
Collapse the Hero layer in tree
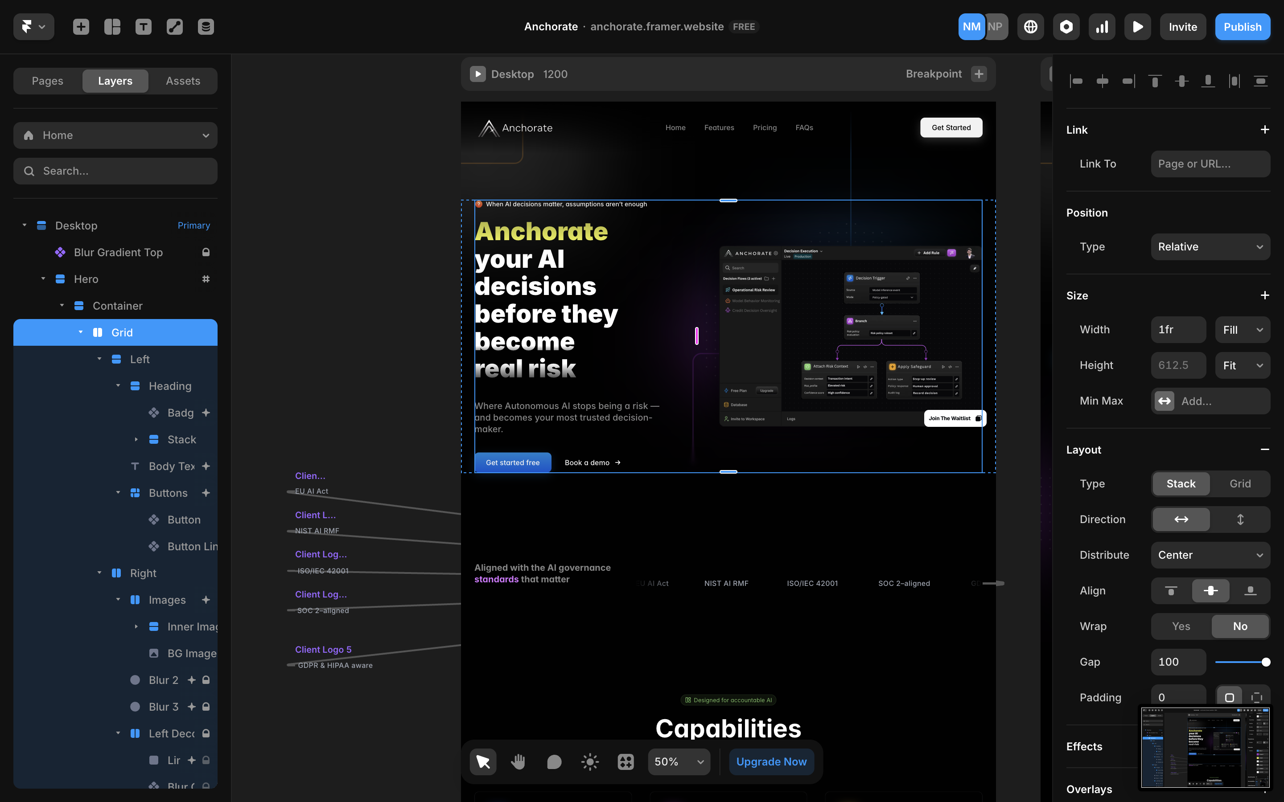[43, 279]
